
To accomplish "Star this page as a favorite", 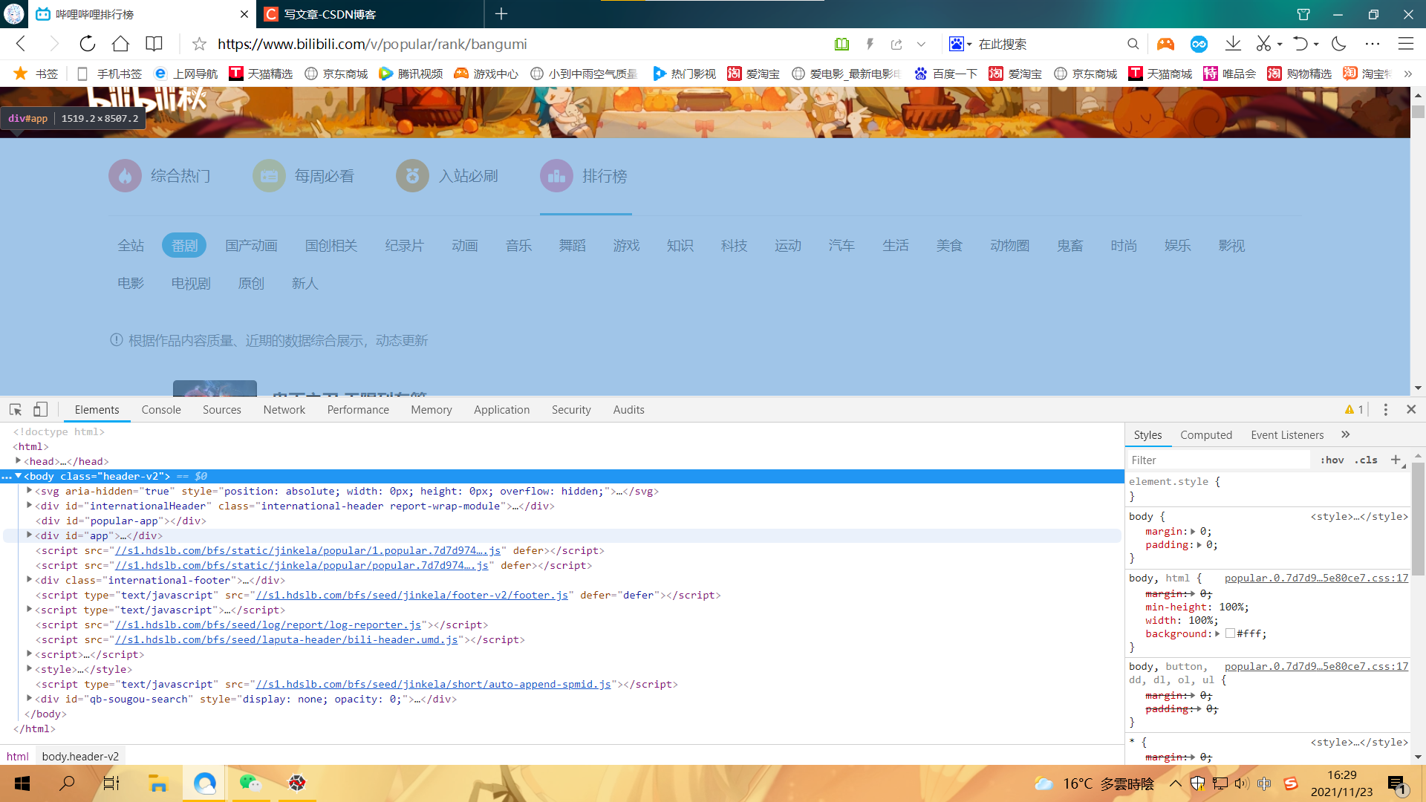I will pos(199,44).
